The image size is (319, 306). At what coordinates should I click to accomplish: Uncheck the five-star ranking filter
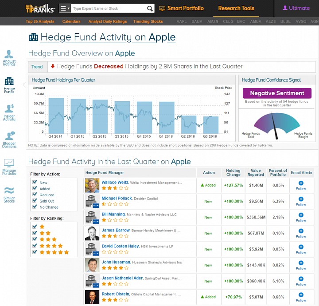(x=35, y=252)
